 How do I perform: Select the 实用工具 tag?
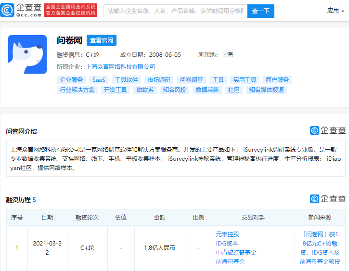click(x=245, y=79)
